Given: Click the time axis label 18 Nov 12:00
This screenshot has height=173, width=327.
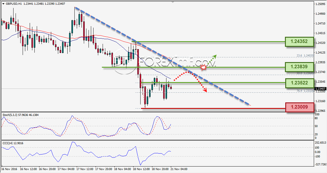Looking at the screenshot, I should pos(141,169).
